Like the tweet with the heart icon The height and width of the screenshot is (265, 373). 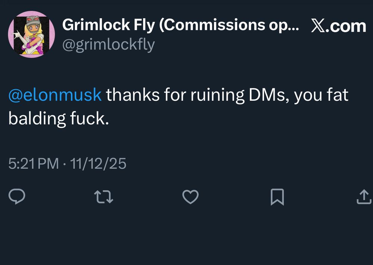pyautogui.click(x=190, y=197)
